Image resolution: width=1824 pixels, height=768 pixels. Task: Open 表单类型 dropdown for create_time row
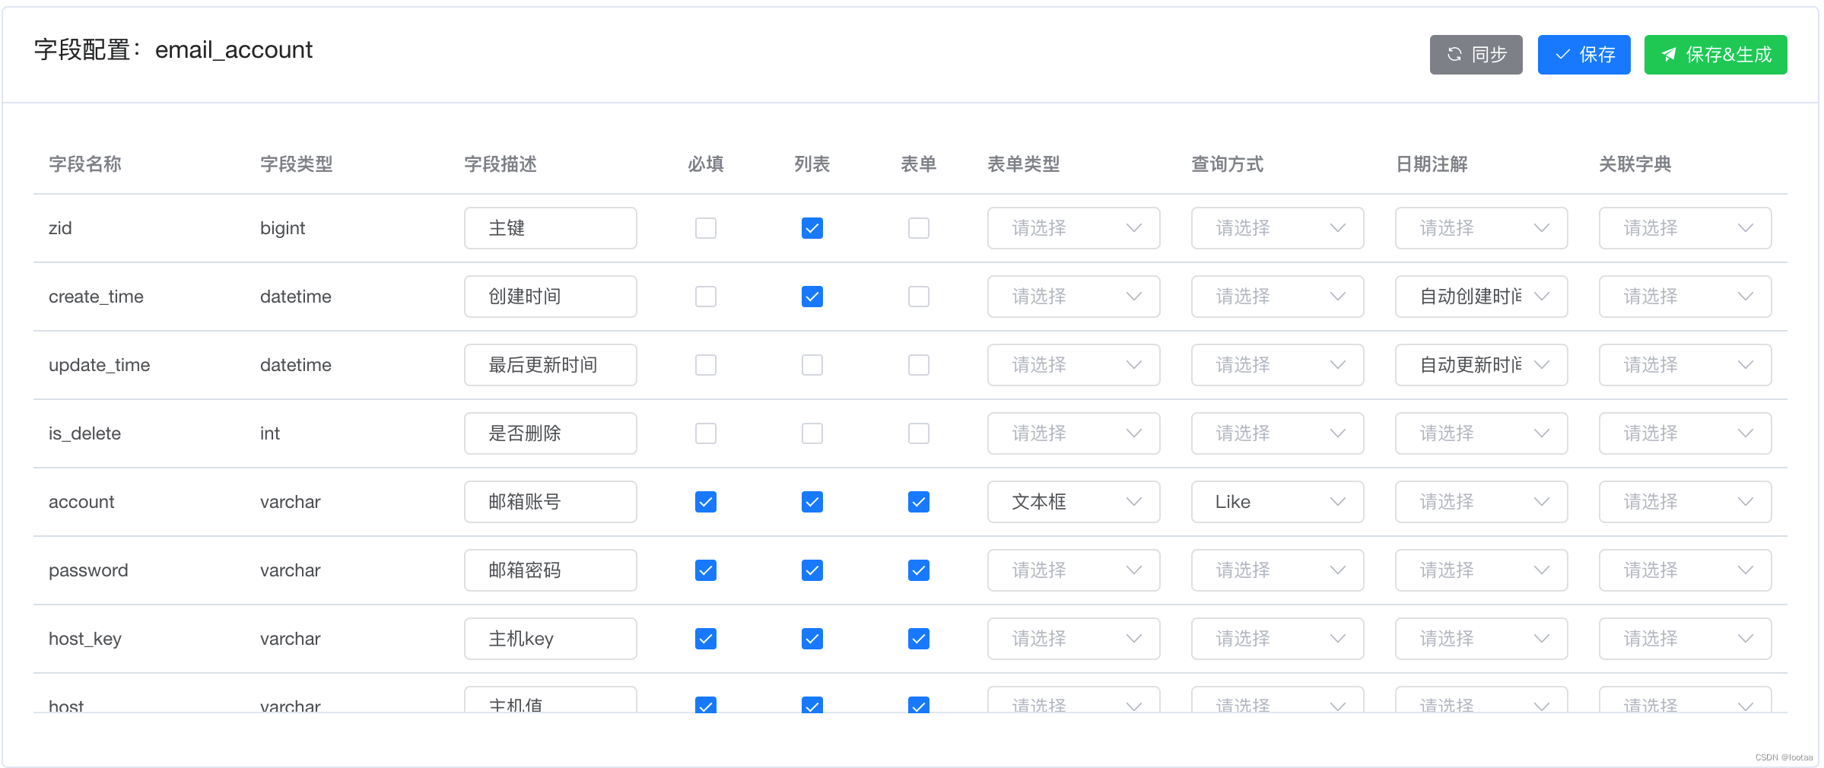coord(1073,297)
